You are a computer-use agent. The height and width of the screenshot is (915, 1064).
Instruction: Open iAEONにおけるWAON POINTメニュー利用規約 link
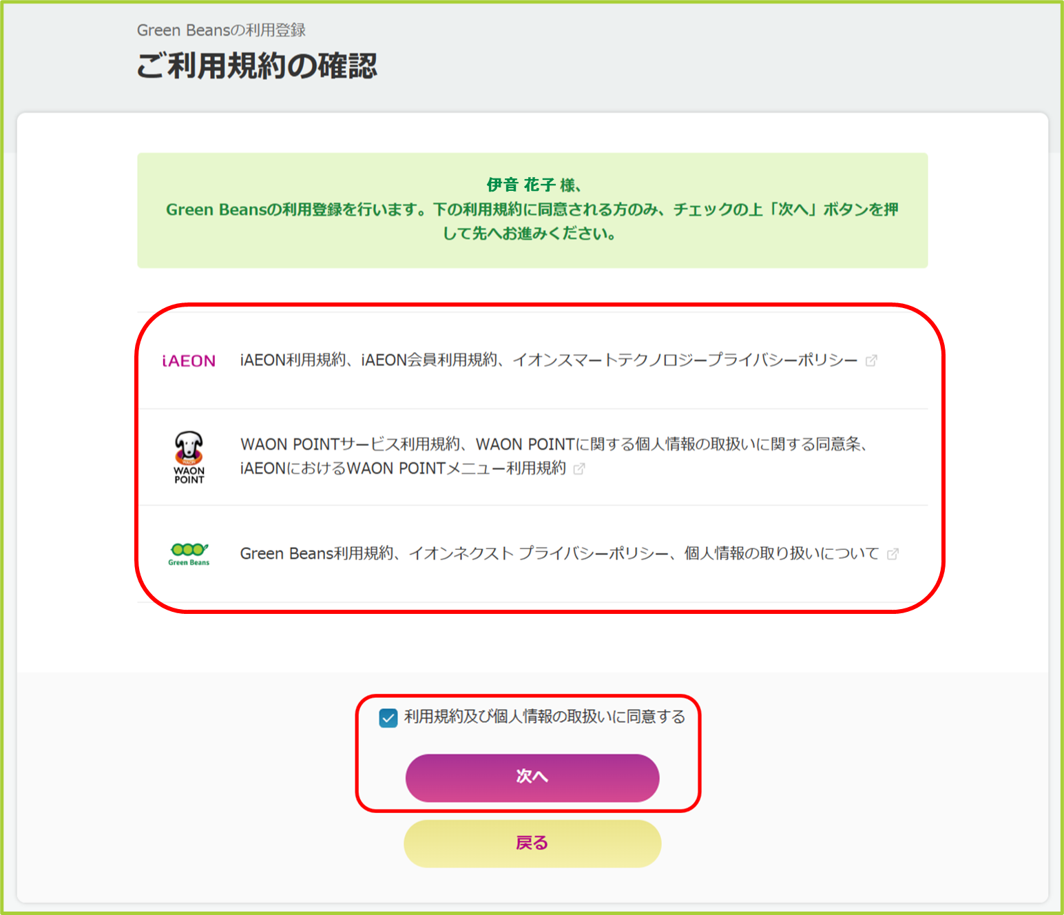pyautogui.click(x=403, y=469)
